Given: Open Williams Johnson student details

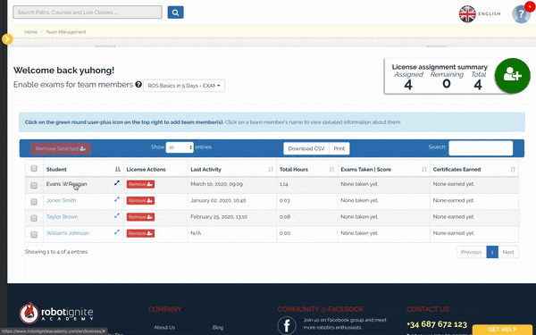Looking at the screenshot, I should 68,233.
